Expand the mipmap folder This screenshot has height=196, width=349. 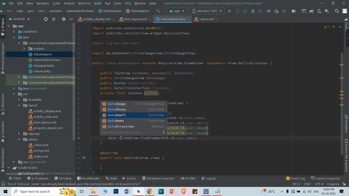(19, 134)
